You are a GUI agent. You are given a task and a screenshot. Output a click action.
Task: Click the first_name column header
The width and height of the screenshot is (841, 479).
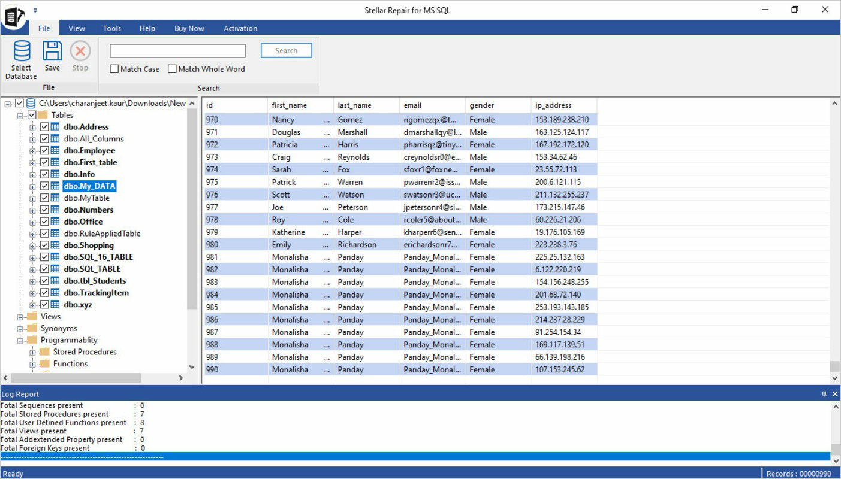[x=300, y=105]
